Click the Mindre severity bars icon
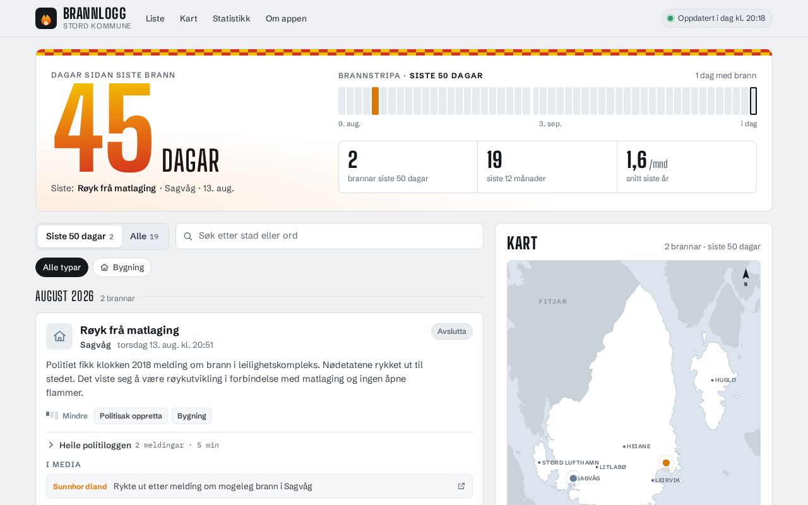The image size is (808, 505). [x=52, y=415]
